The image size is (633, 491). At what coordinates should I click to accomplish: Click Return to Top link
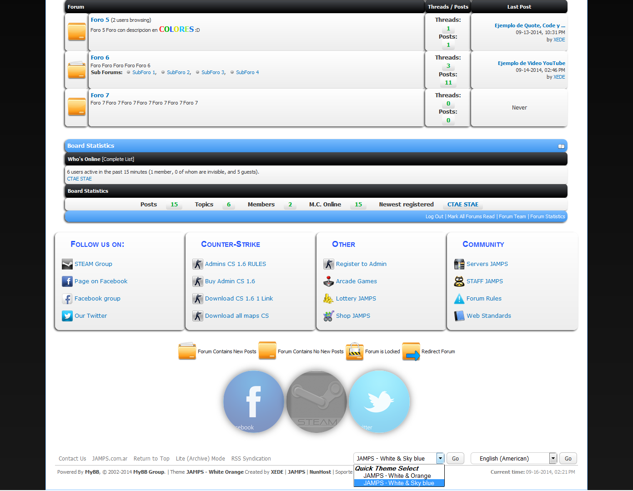click(x=151, y=459)
